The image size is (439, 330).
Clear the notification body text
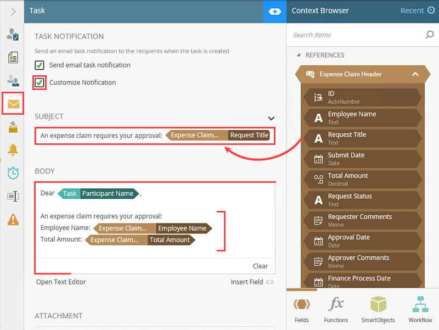tap(260, 266)
